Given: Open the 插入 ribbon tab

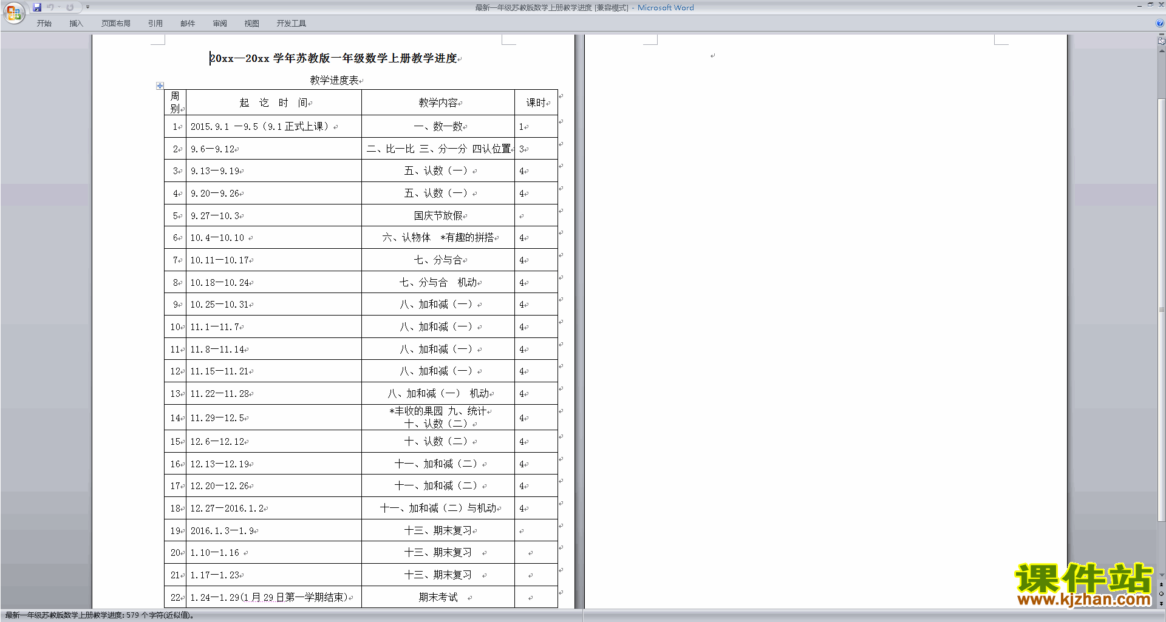Looking at the screenshot, I should coord(76,23).
